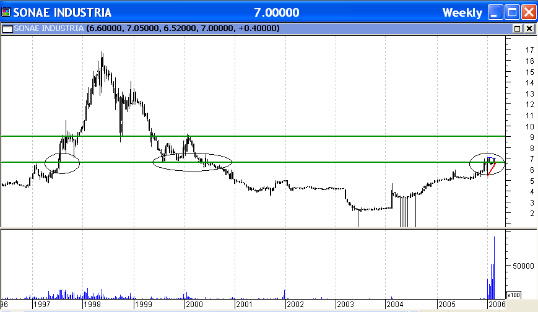Click the 2003 date axis label
The width and height of the screenshot is (538, 312).
[x=345, y=305]
